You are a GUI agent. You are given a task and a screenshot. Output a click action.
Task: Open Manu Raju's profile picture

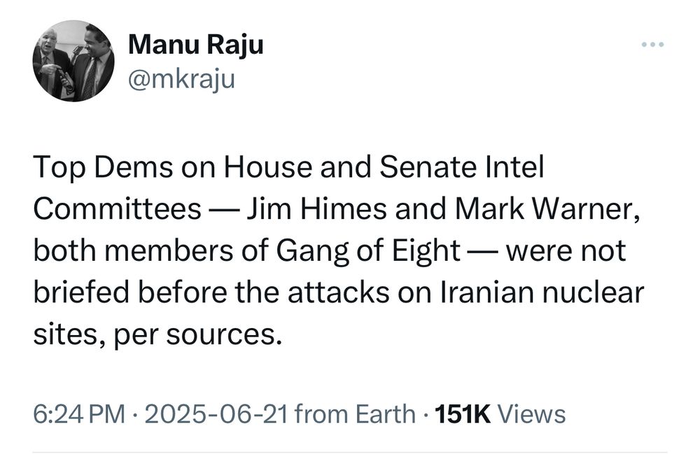73,61
